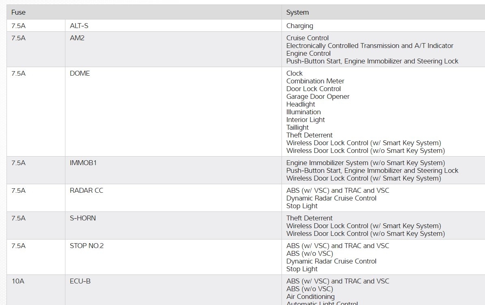Click Engine Control in the AM2 row
The height and width of the screenshot is (305, 485).
(x=308, y=53)
